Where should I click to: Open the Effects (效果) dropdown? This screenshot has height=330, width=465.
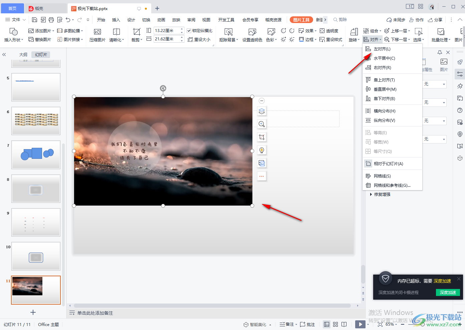click(x=307, y=31)
